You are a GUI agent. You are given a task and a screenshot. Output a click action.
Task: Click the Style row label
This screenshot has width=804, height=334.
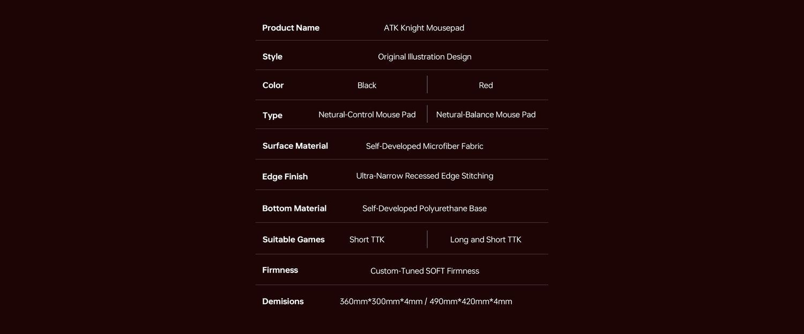click(272, 57)
